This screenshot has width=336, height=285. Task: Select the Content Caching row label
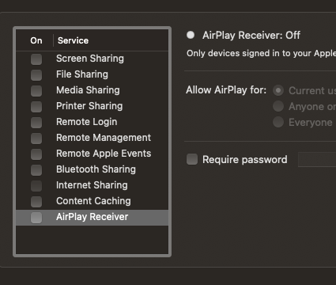tap(93, 201)
